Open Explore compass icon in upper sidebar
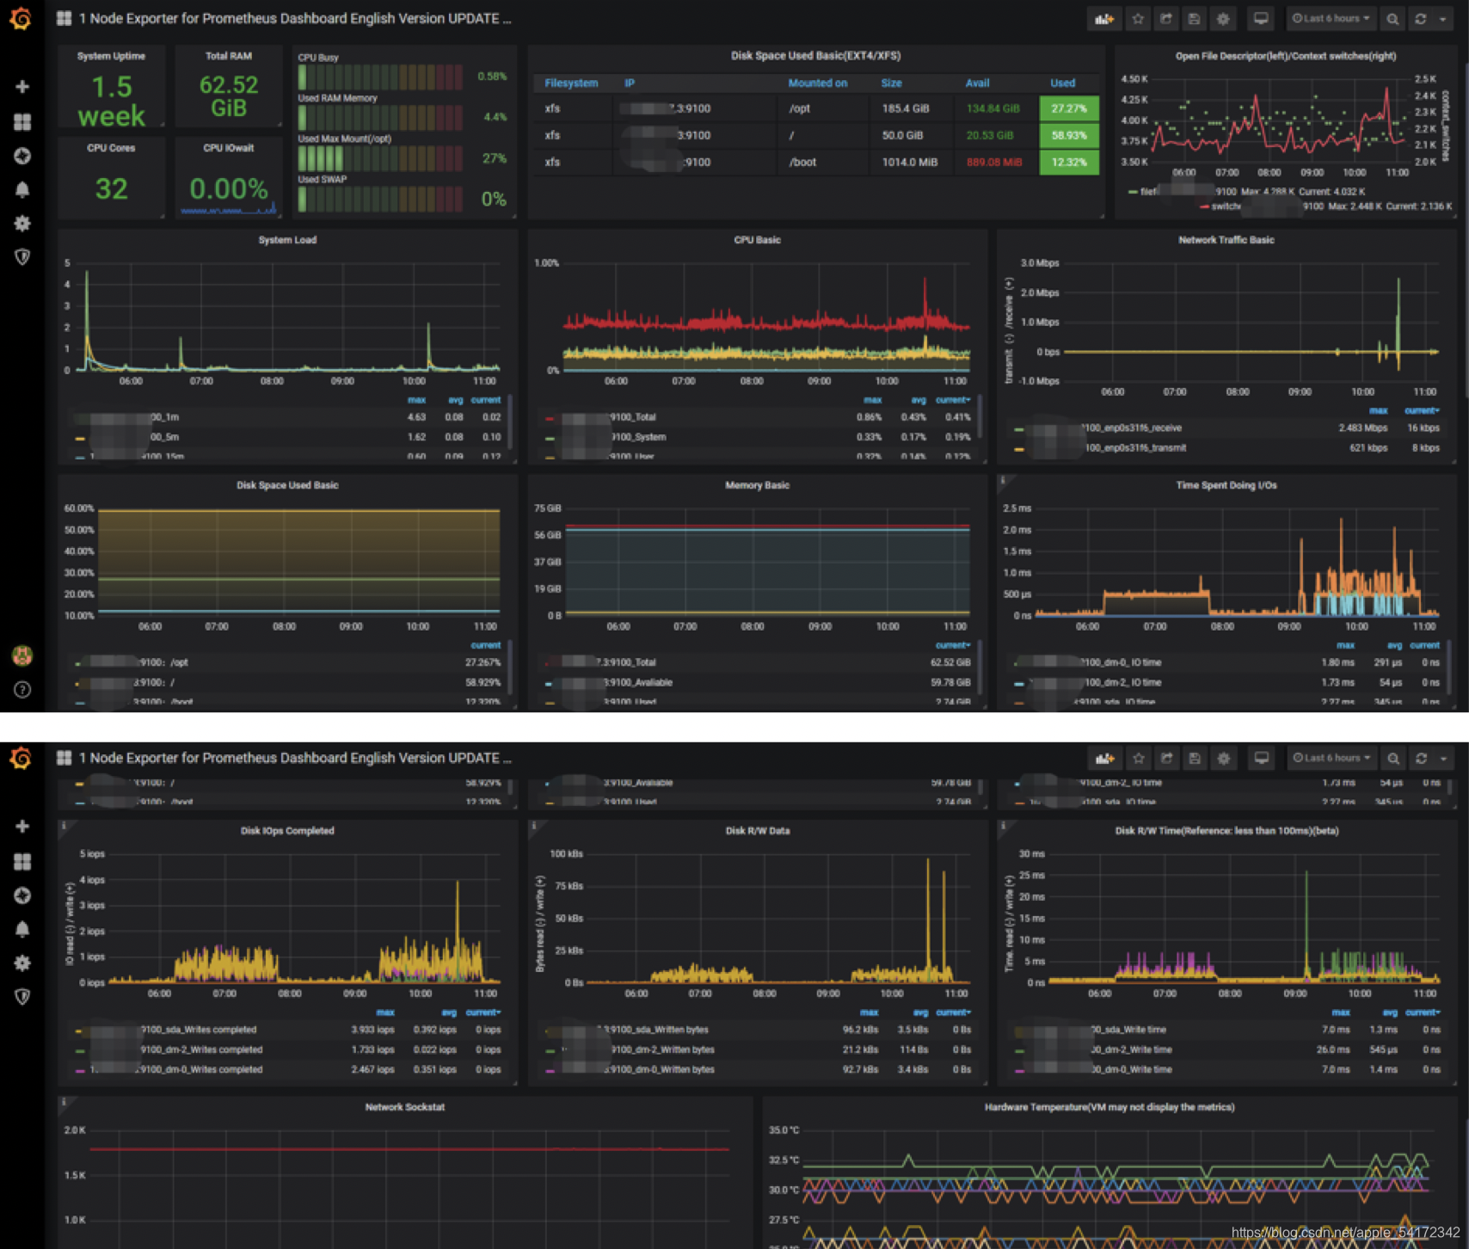 (x=22, y=156)
